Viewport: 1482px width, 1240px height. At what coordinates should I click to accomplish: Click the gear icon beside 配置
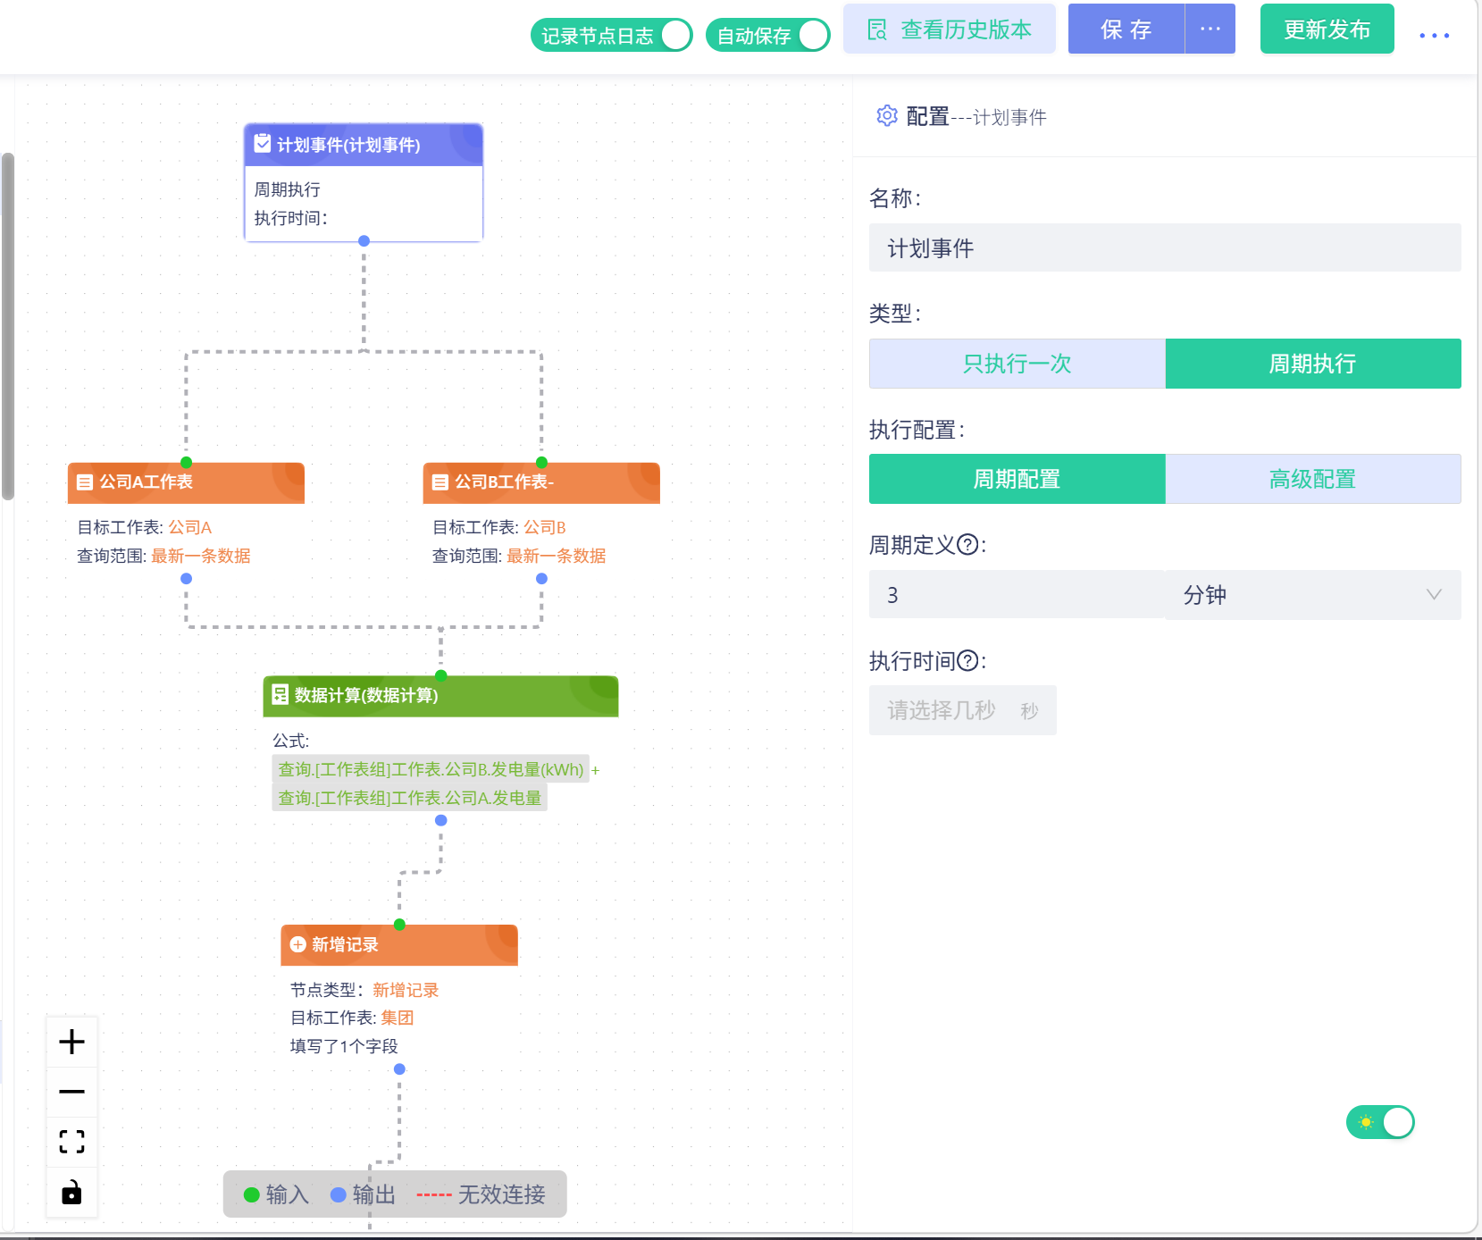point(886,115)
